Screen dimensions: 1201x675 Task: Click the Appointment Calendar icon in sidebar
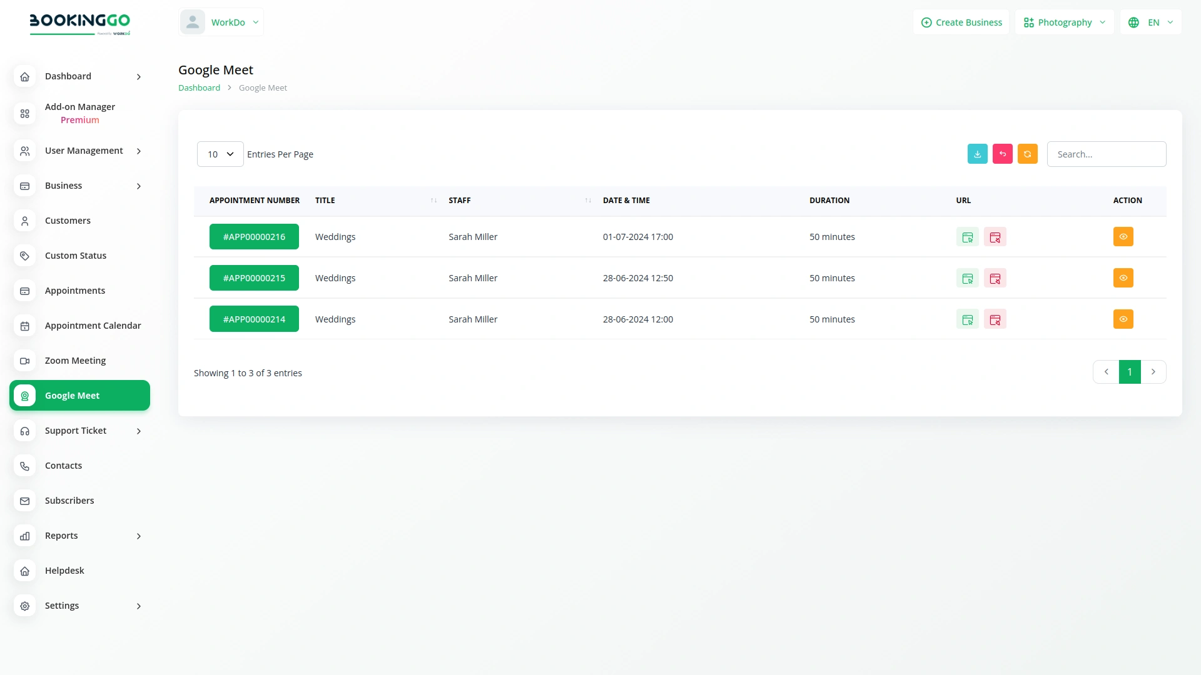[24, 326]
